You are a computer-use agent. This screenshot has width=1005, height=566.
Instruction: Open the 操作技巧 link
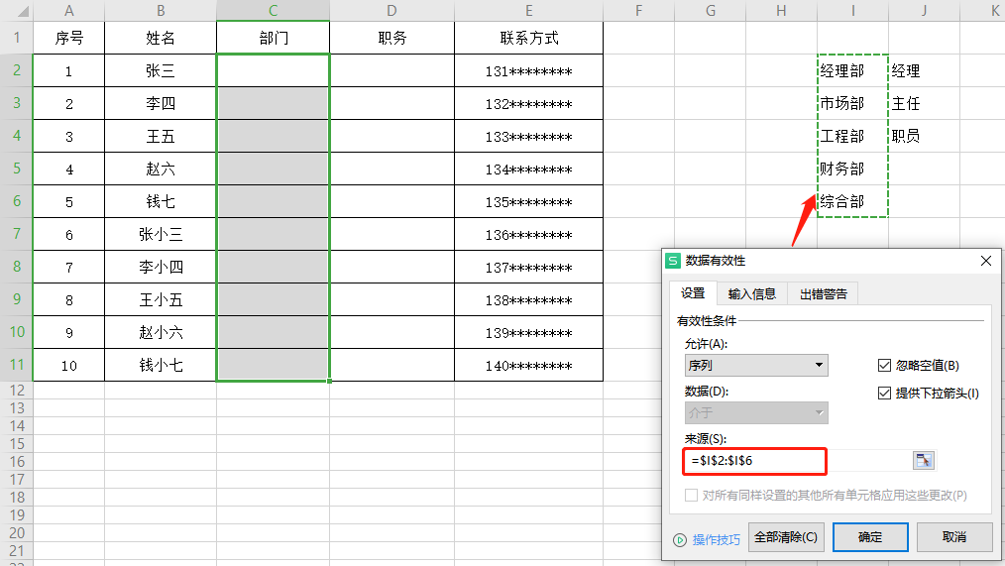click(716, 539)
